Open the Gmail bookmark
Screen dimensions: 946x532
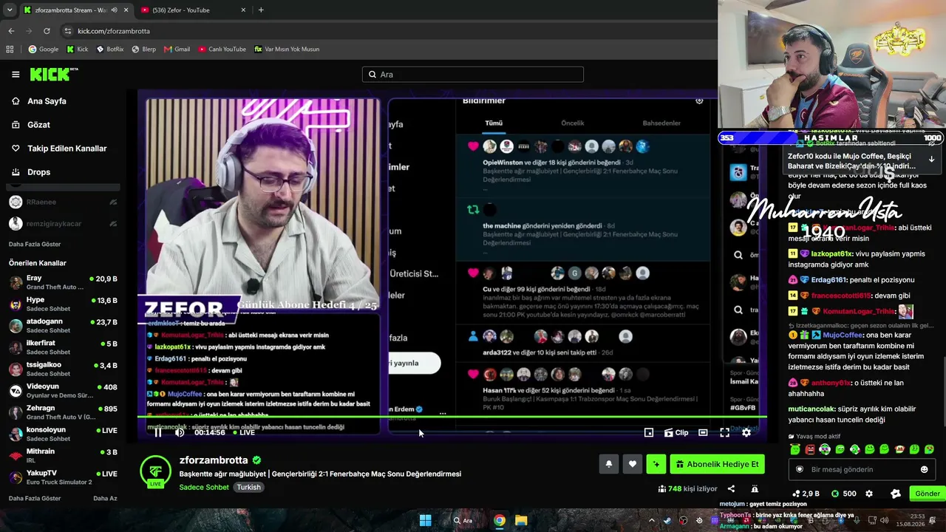[x=177, y=50]
